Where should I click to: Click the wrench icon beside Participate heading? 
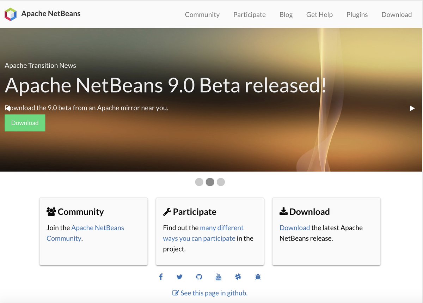(x=167, y=212)
